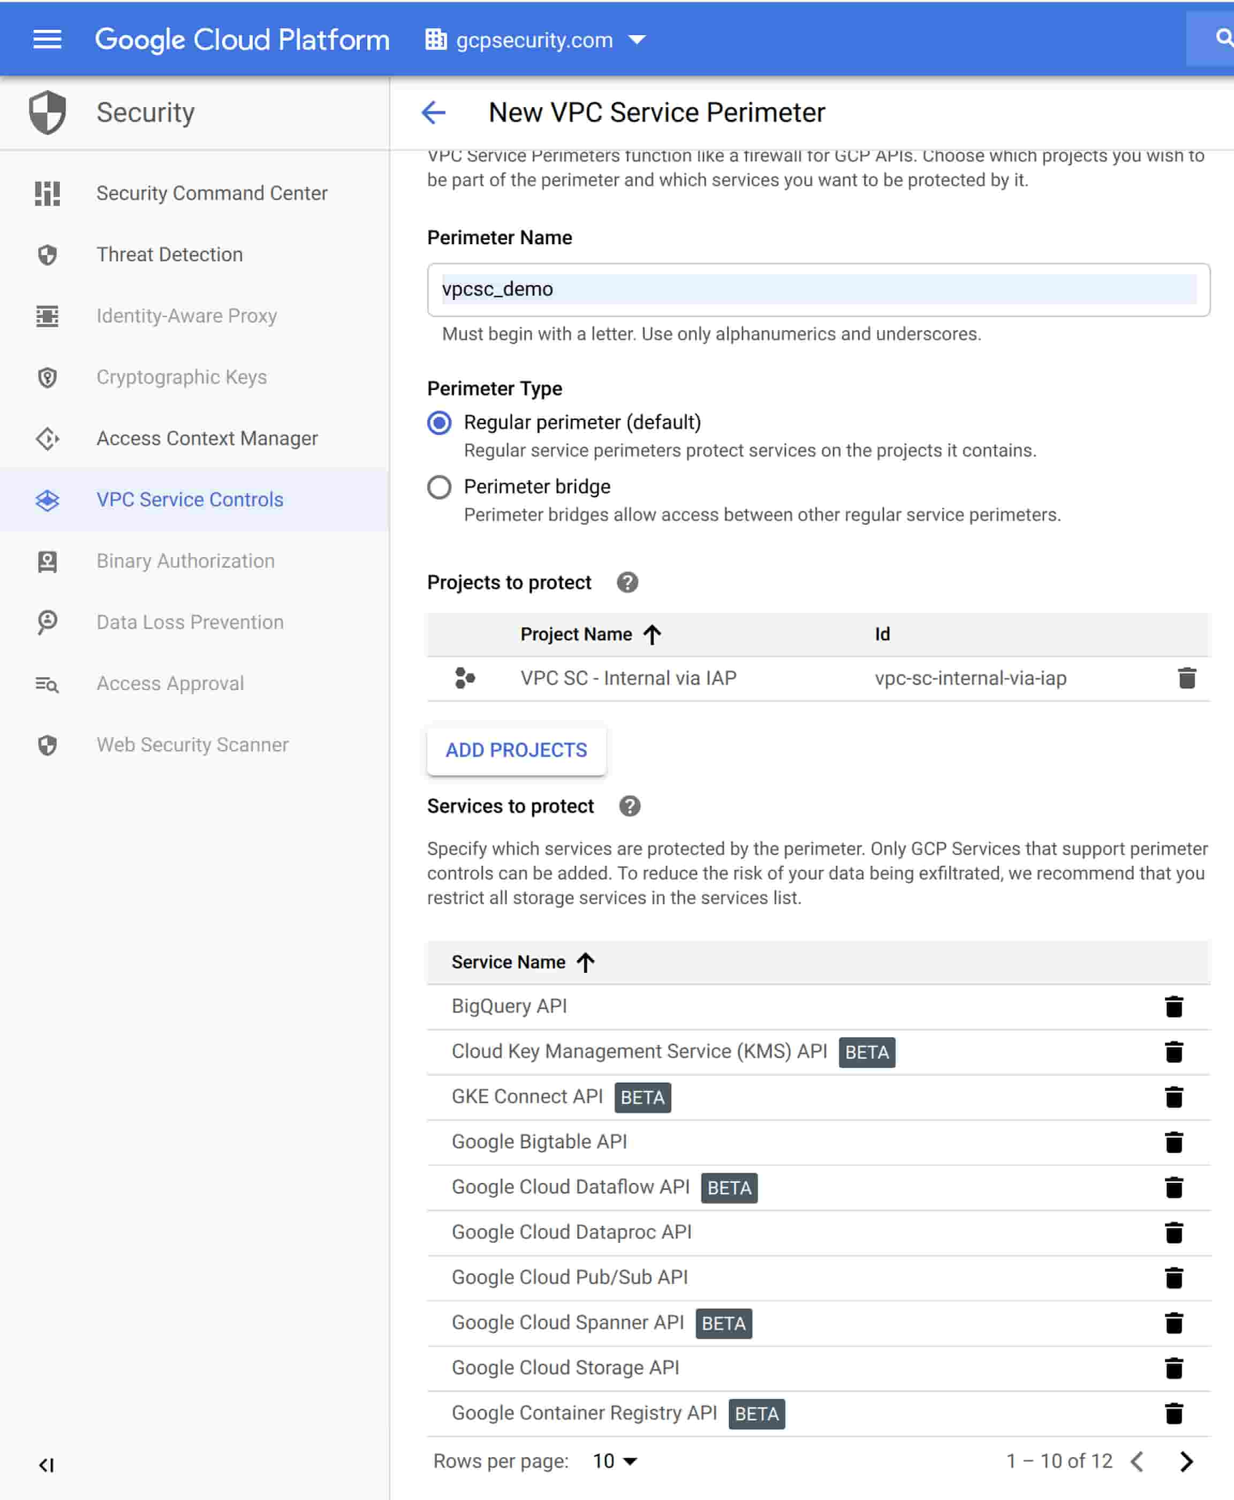The width and height of the screenshot is (1234, 1500).
Task: Remove the Google Bigtable API service
Action: point(1173,1141)
